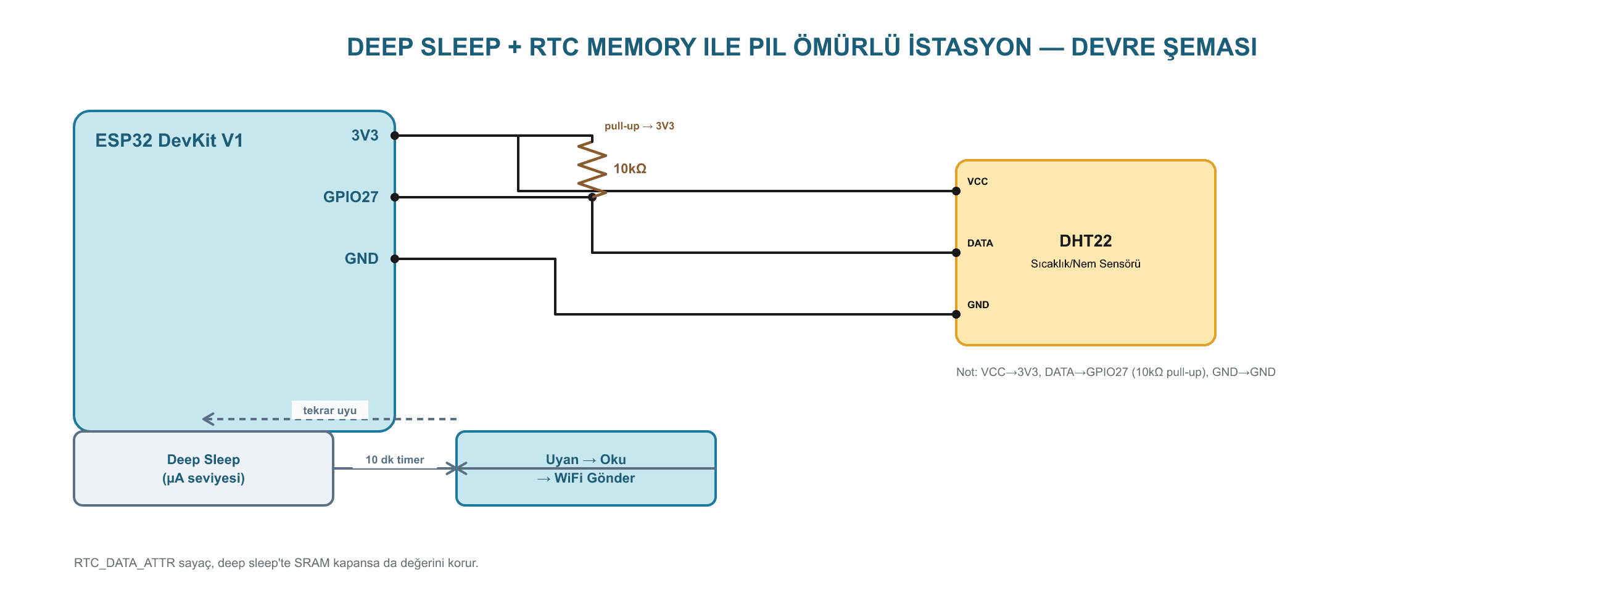
Task: Click the DHT22 DATA pin connection dot
Action: 956,253
